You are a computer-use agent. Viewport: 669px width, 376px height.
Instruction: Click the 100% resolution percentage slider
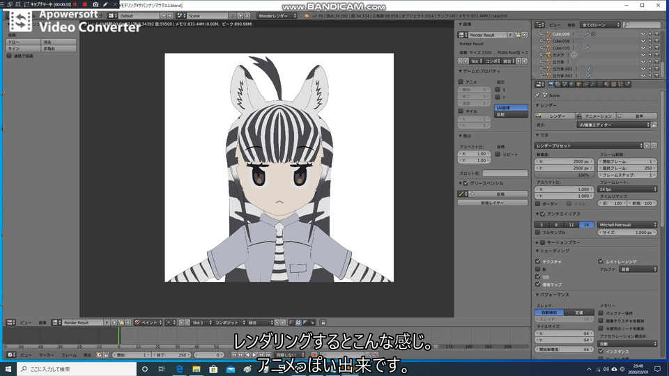tap(564, 175)
